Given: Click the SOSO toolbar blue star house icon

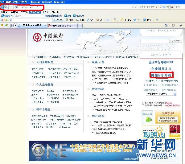Looking at the screenshot, I should (135, 20).
